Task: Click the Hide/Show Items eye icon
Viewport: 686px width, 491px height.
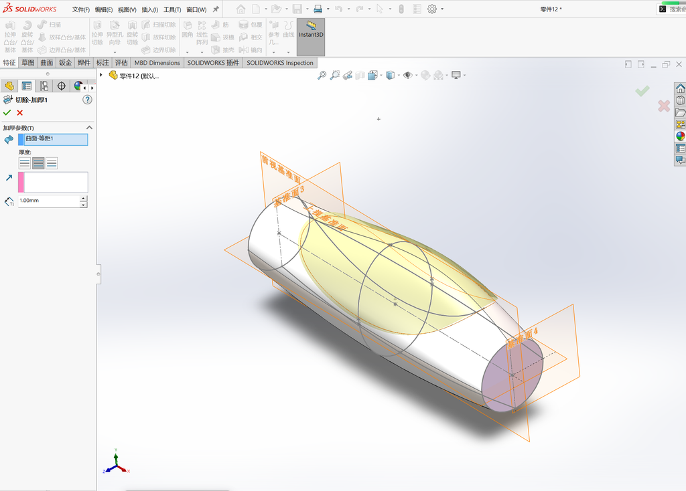Action: pos(408,75)
